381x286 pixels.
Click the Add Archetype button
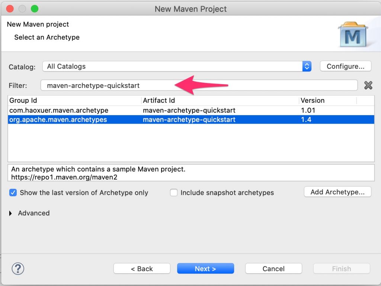pyautogui.click(x=337, y=192)
